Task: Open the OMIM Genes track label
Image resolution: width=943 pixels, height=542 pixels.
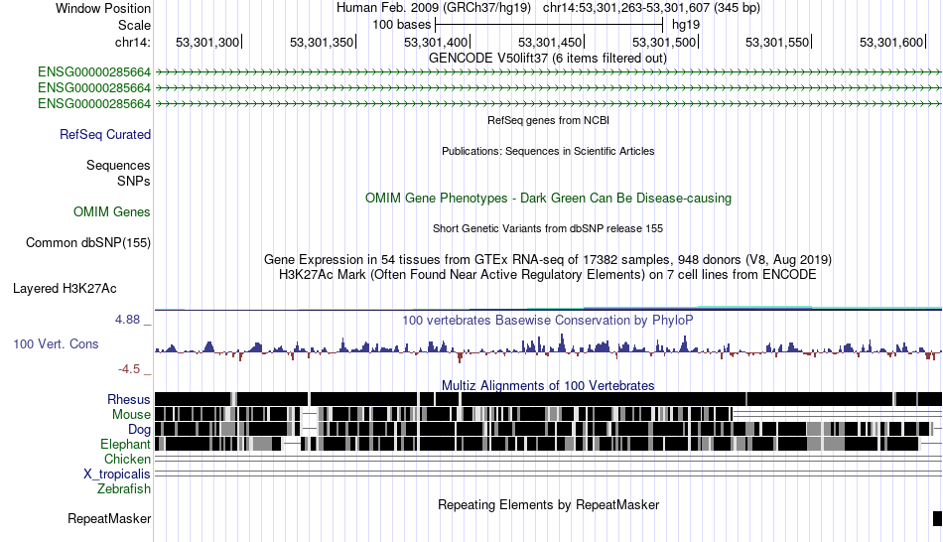Action: pyautogui.click(x=111, y=211)
